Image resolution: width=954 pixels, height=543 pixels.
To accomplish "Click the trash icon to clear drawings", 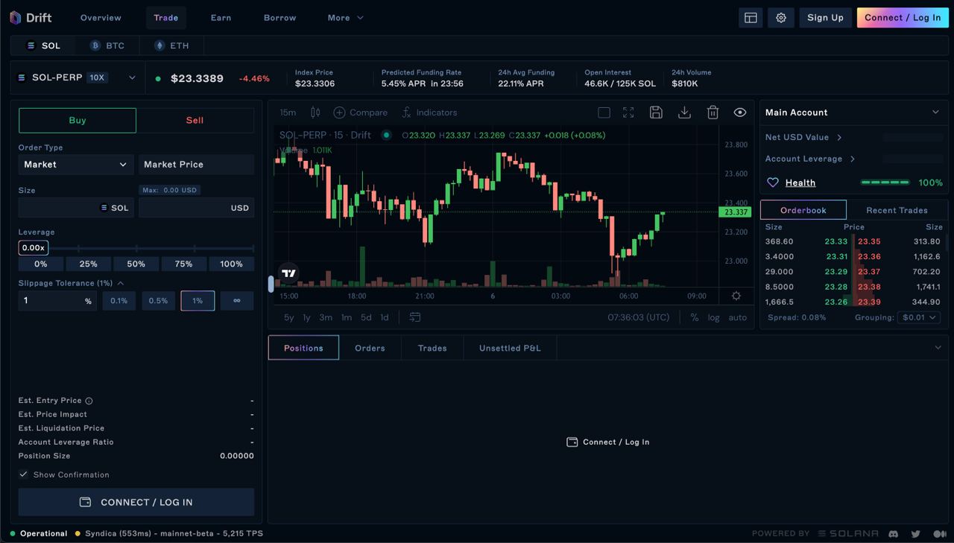I will pyautogui.click(x=713, y=112).
